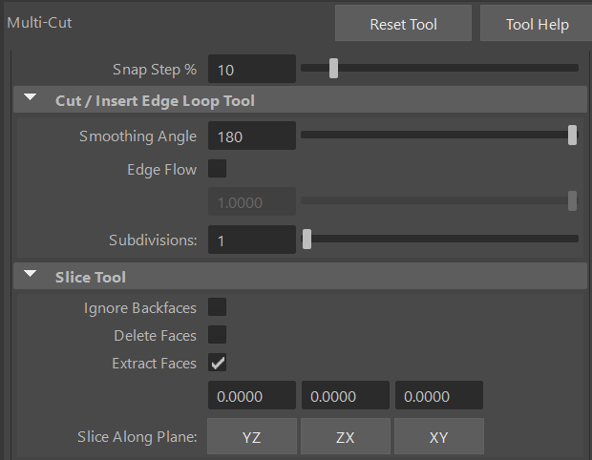
Task: Click the Smoothing Angle slider handle
Action: click(572, 136)
